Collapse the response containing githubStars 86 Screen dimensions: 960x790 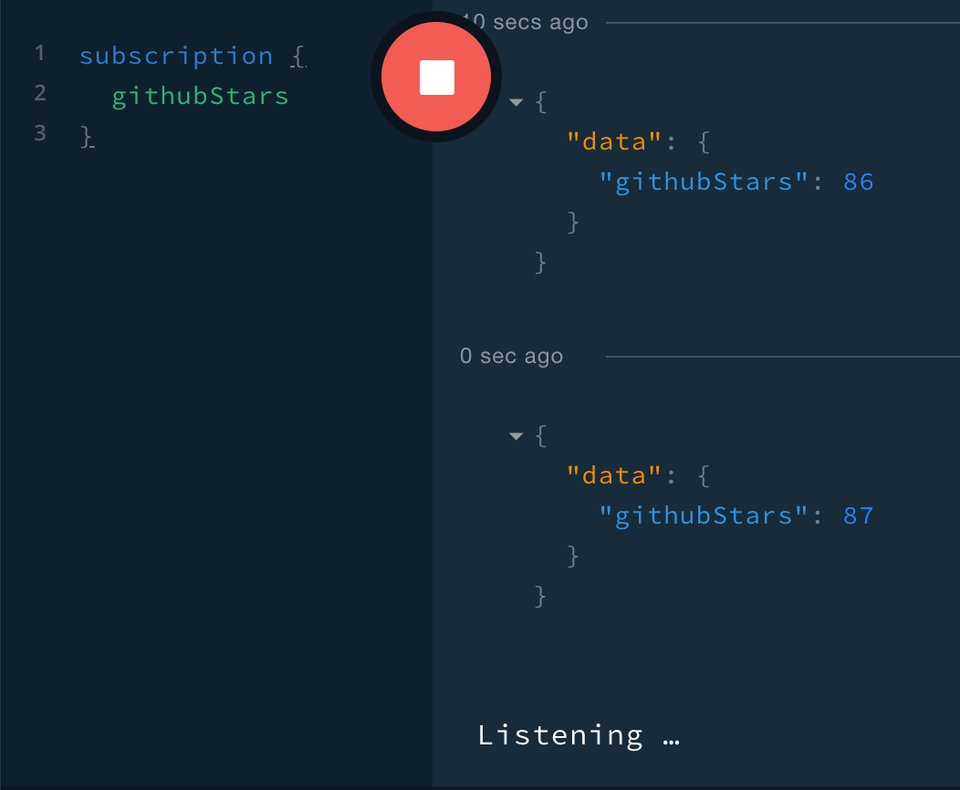(x=517, y=102)
